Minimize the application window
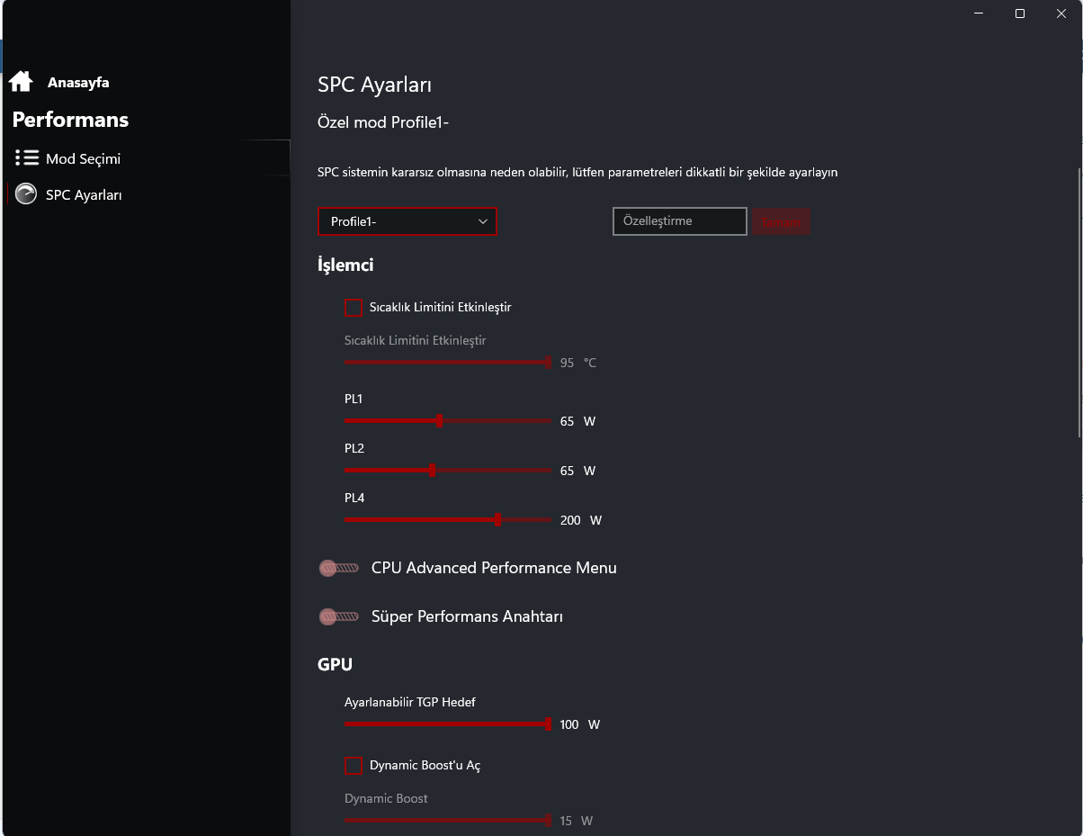 coord(979,13)
